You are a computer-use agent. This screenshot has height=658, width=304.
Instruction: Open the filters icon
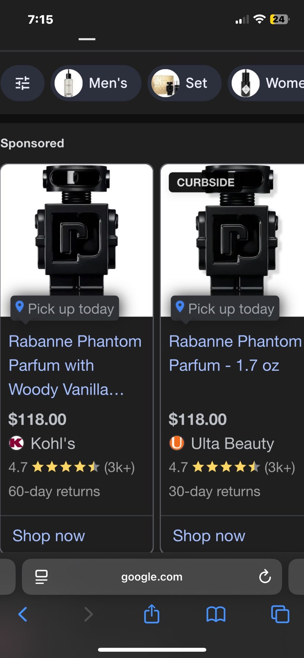(22, 83)
